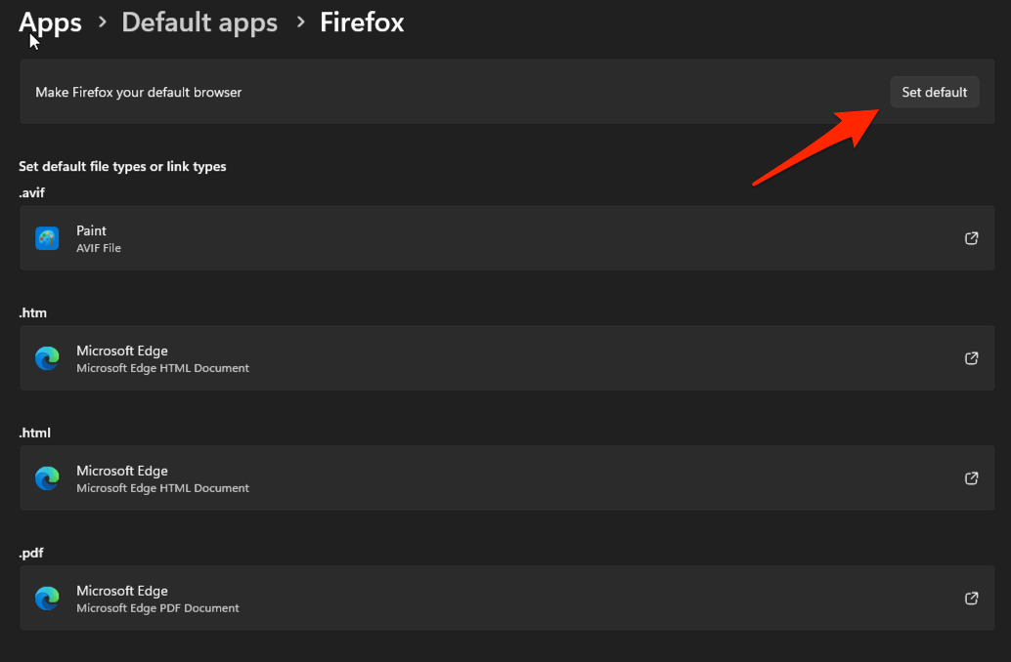Change the default app for .htm files
Viewport: 1011px width, 662px height.
489,357
